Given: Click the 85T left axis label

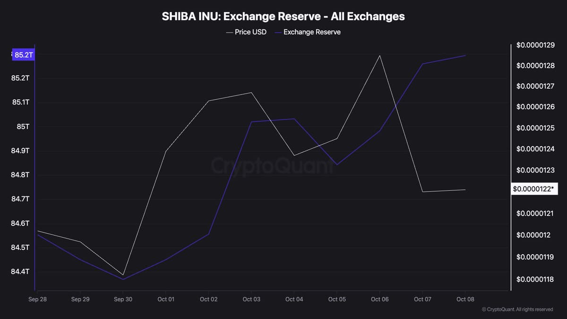Looking at the screenshot, I should 23,127.
